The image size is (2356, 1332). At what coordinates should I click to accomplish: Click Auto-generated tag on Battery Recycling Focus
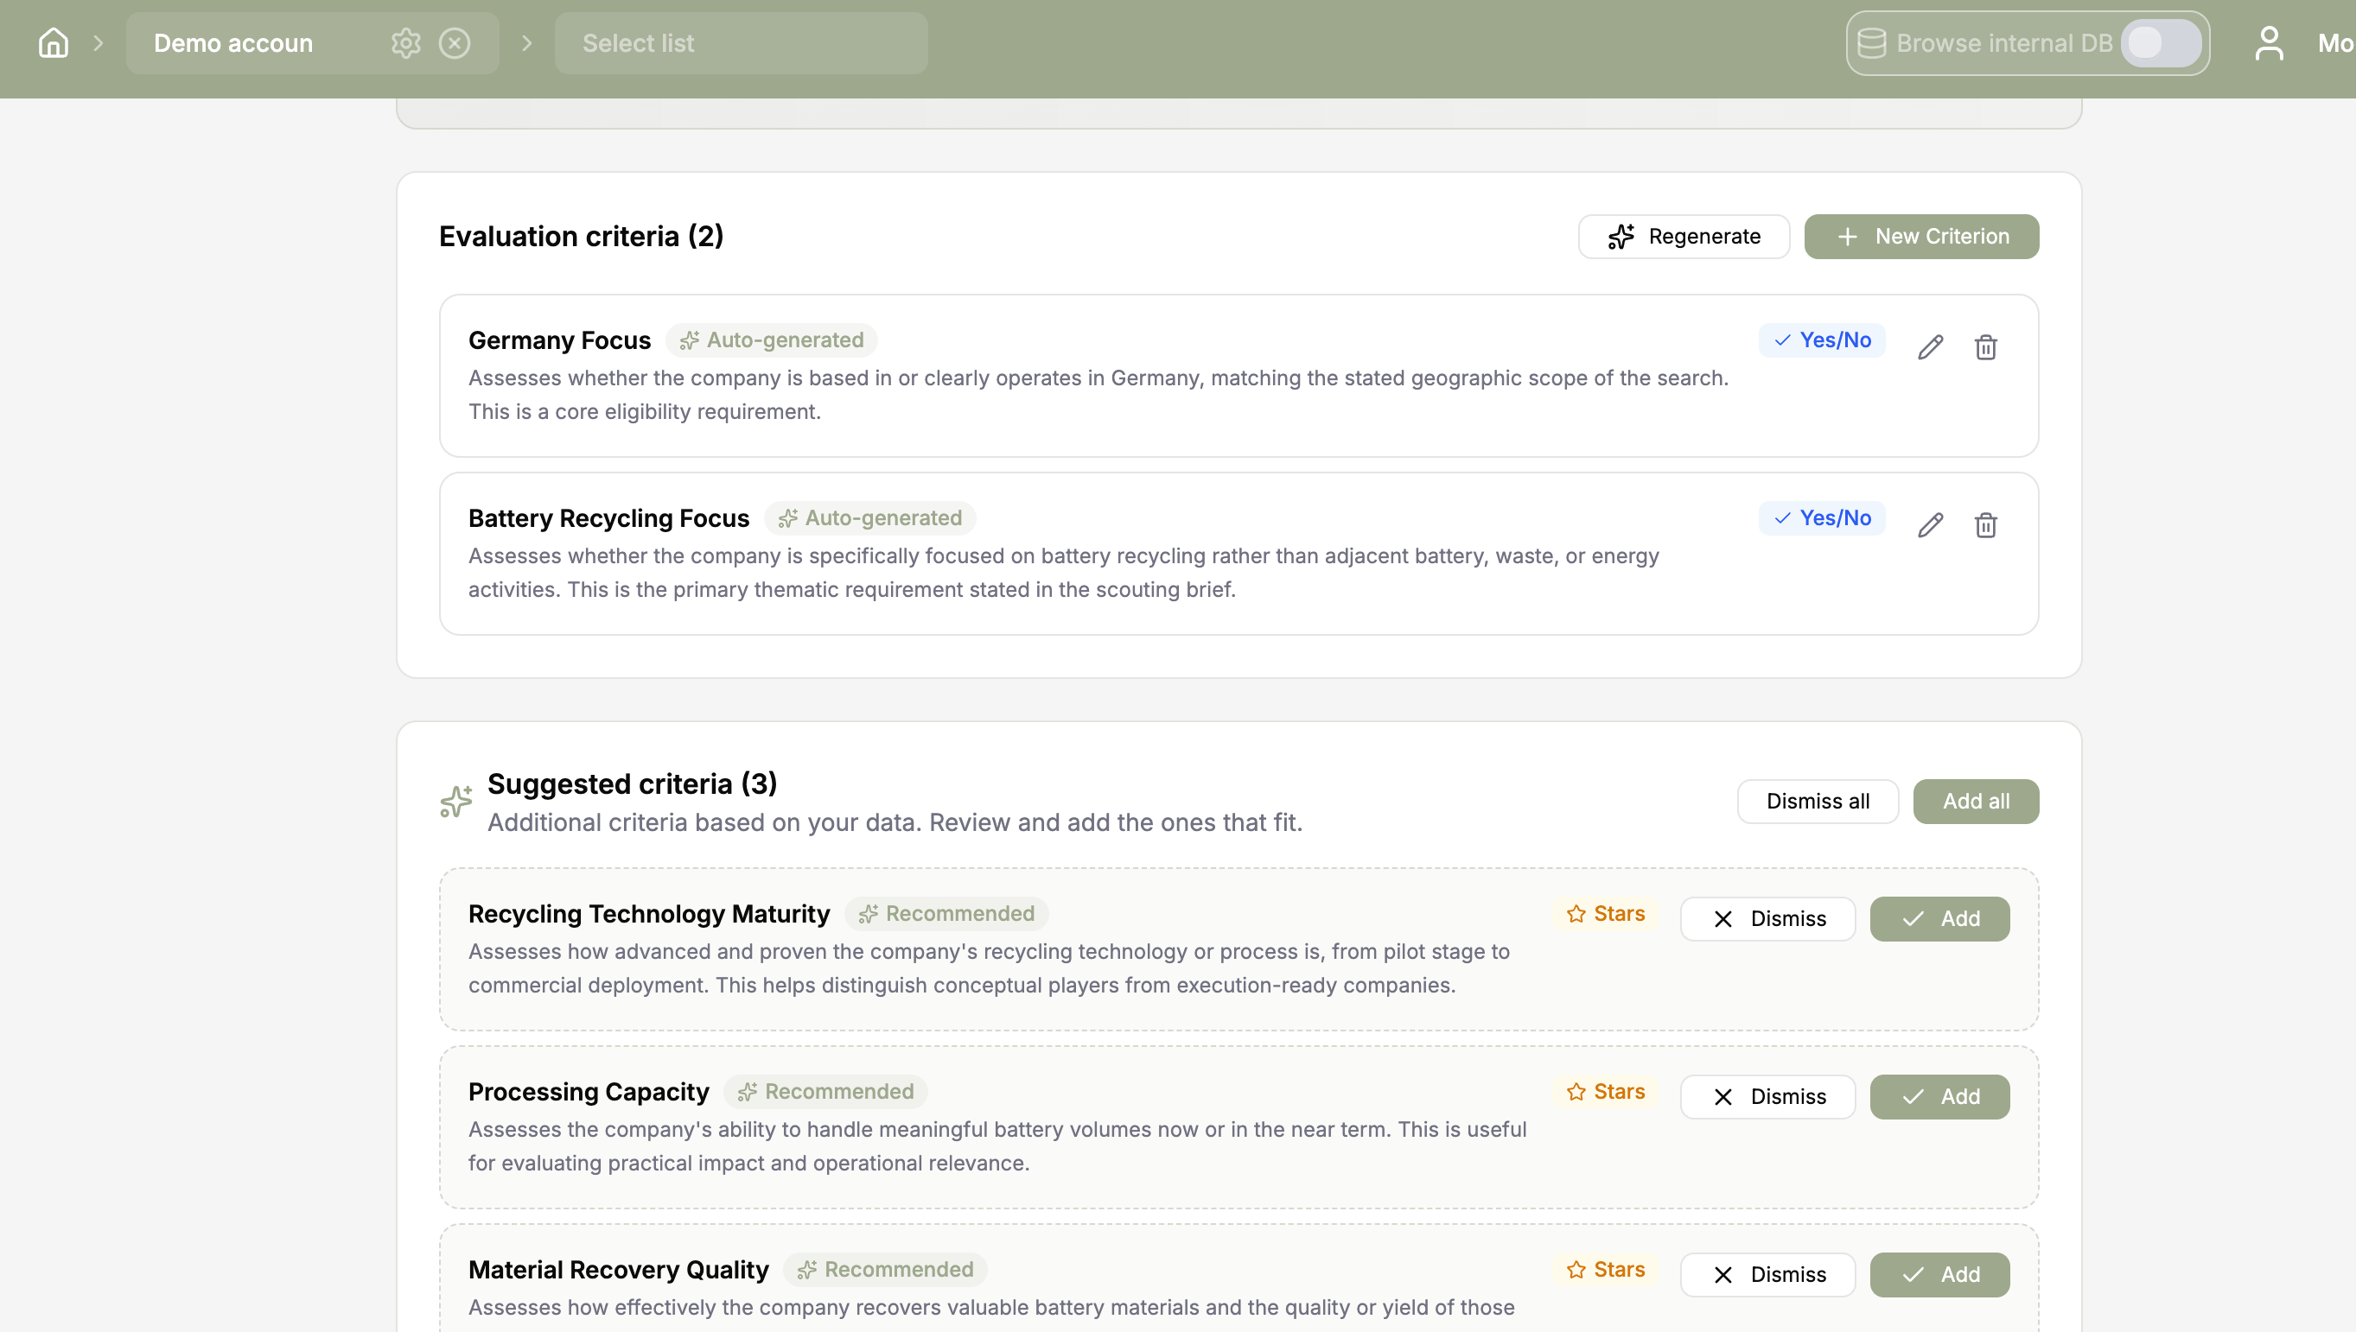869,517
